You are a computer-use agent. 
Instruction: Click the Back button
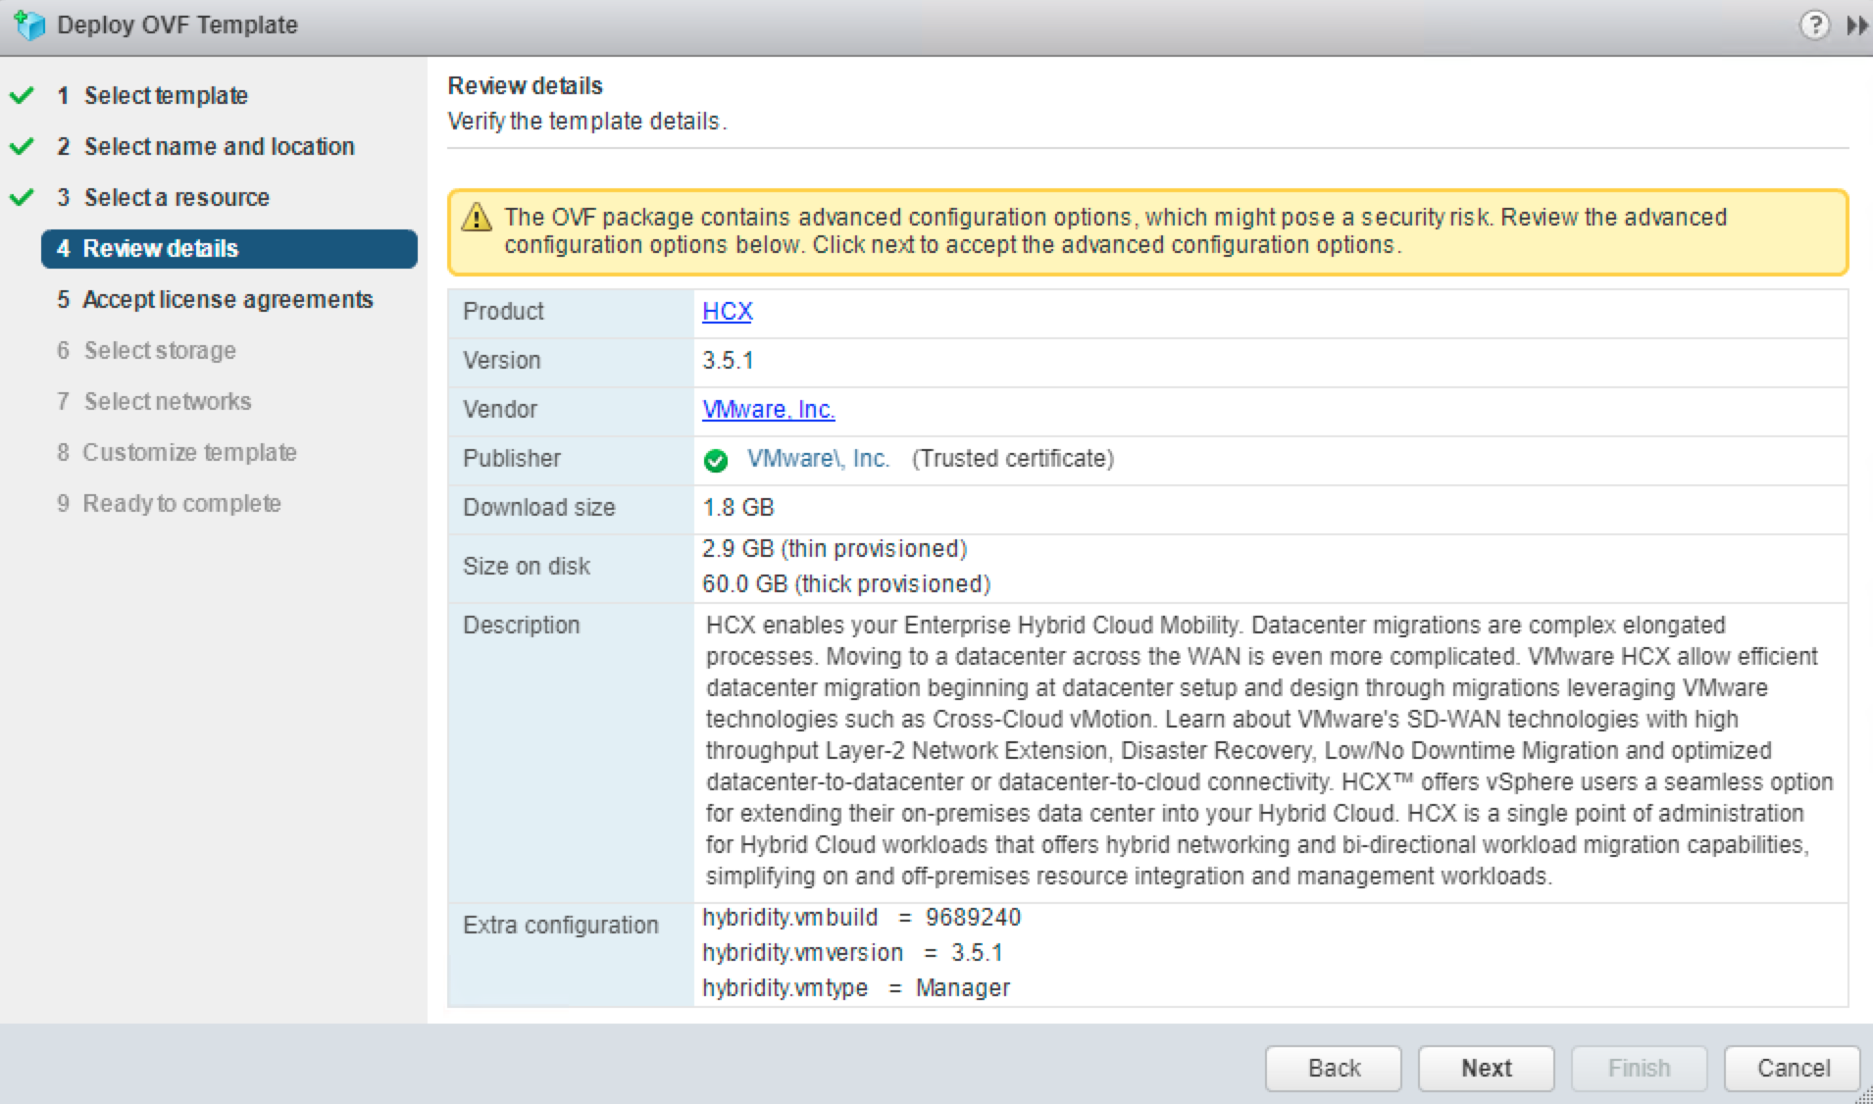[x=1334, y=1068]
